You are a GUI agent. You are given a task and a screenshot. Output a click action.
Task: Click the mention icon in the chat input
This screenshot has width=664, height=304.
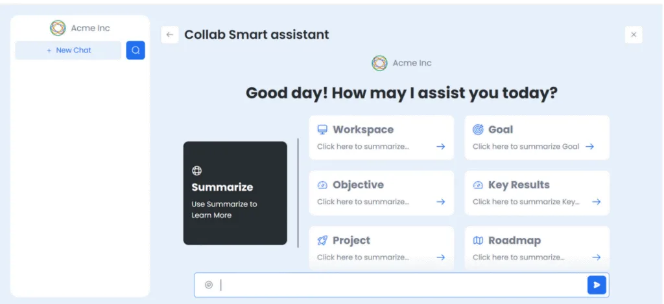click(x=208, y=285)
